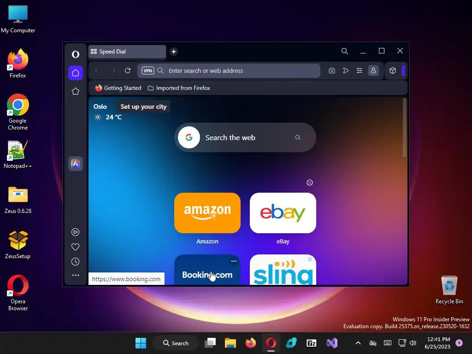Viewport: 472px width, 354px height.
Task: Reload the page with refresh icon
Action: click(x=128, y=71)
